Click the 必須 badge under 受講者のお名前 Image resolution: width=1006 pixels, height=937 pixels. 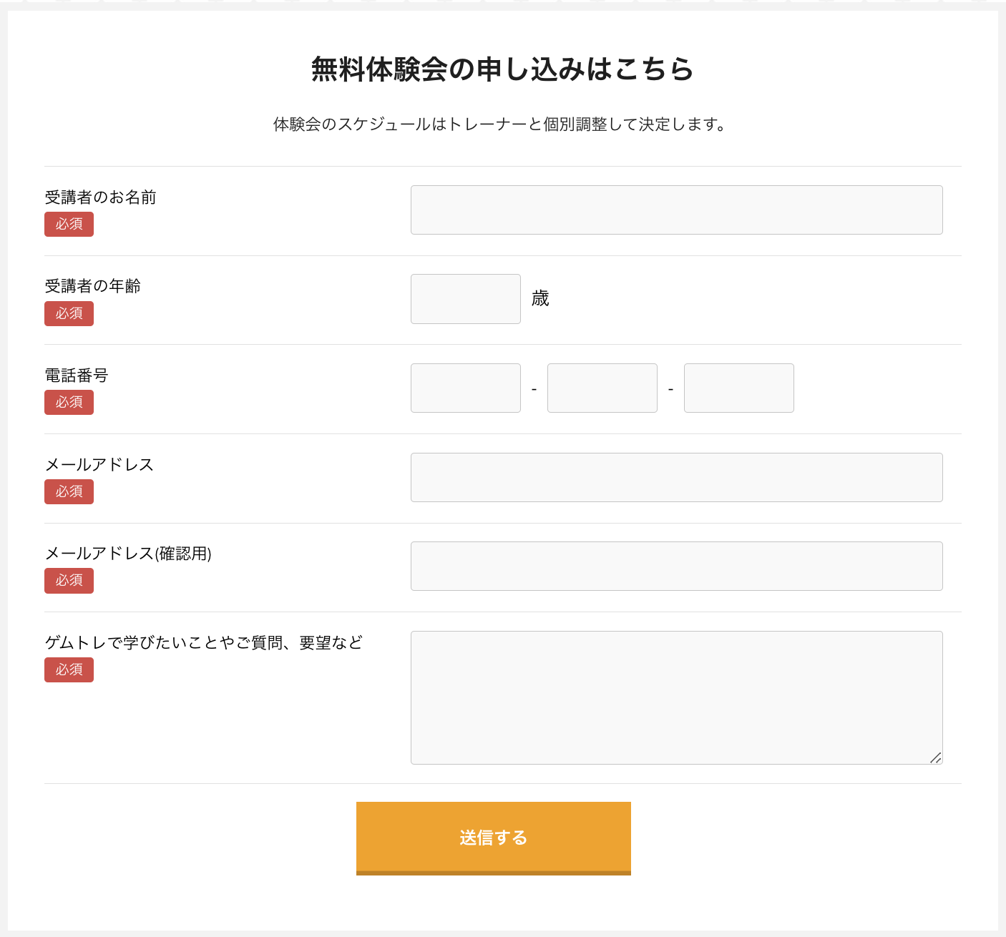pos(69,224)
